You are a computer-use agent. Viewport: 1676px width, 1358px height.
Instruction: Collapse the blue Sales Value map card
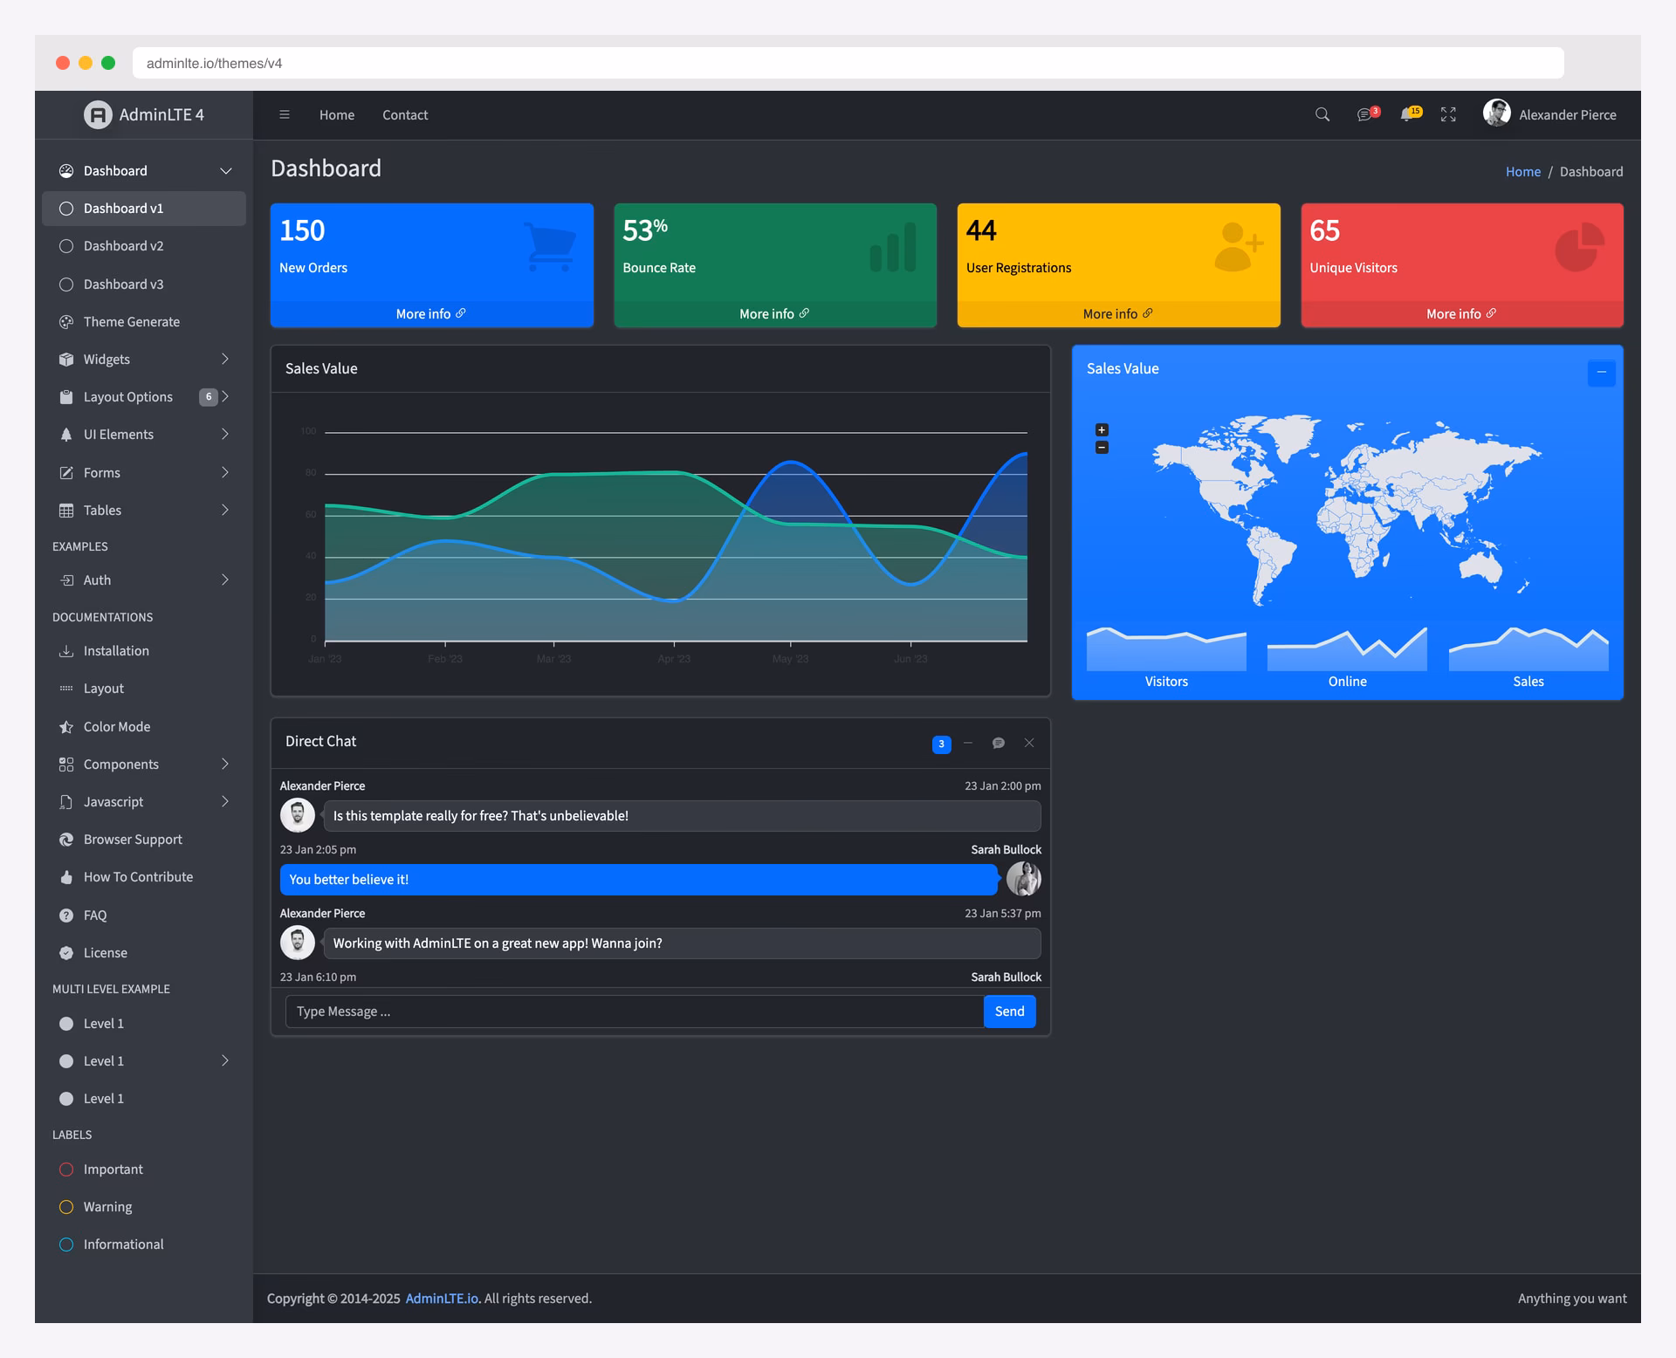pyautogui.click(x=1601, y=373)
